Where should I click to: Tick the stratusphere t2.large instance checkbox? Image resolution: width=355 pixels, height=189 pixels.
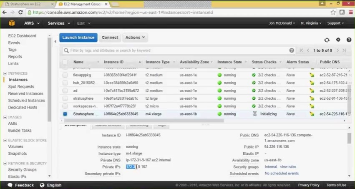point(65,98)
